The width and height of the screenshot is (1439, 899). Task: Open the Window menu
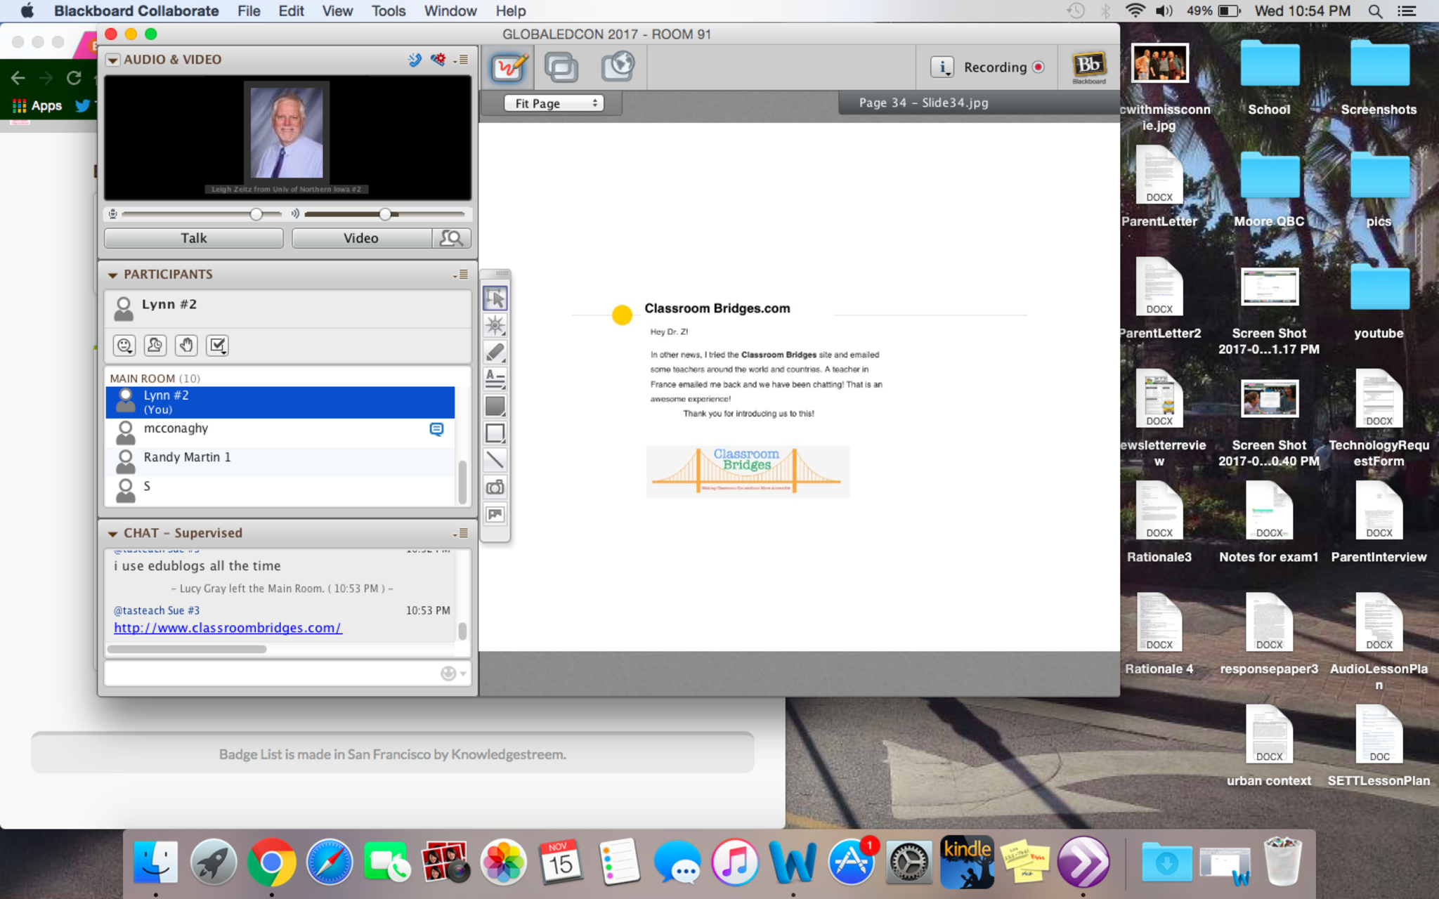[x=450, y=11]
